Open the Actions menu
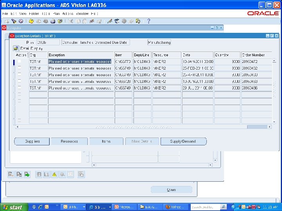This screenshot has width=282, height=211. [68, 14]
